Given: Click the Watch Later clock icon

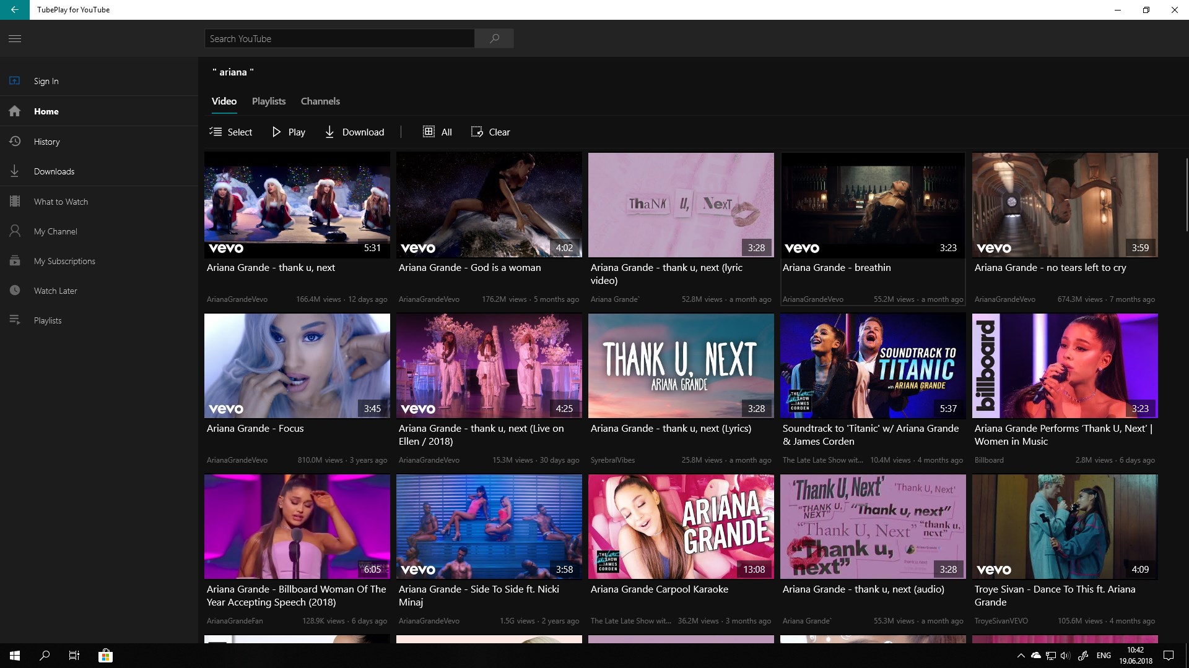Looking at the screenshot, I should [15, 291].
